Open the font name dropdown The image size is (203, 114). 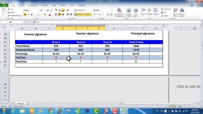click(x=39, y=10)
